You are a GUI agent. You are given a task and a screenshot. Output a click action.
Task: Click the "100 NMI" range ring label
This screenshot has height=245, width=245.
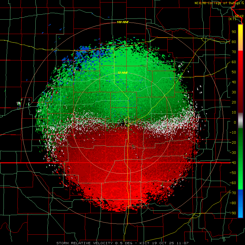click(x=122, y=22)
